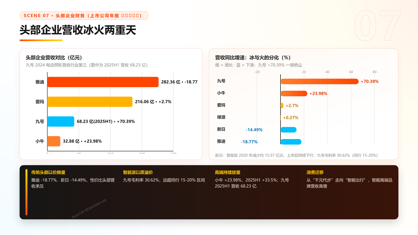Click the blue 新日 bar in growth-rate chart
This screenshot has height=235, width=418.
click(x=288, y=130)
